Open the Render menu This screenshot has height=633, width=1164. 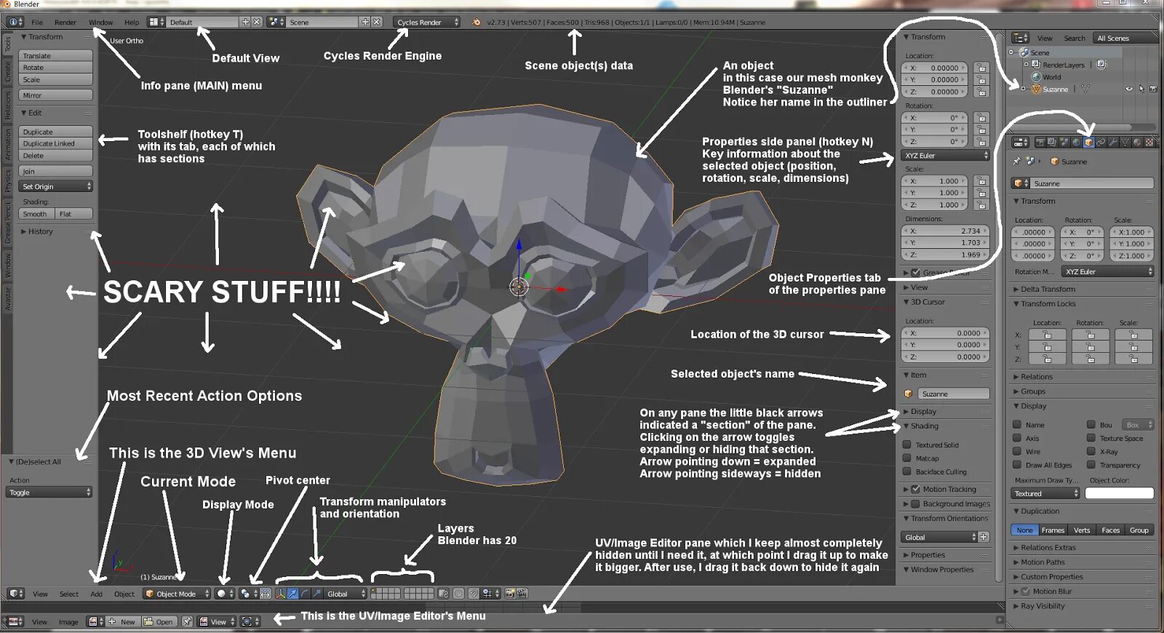point(65,23)
